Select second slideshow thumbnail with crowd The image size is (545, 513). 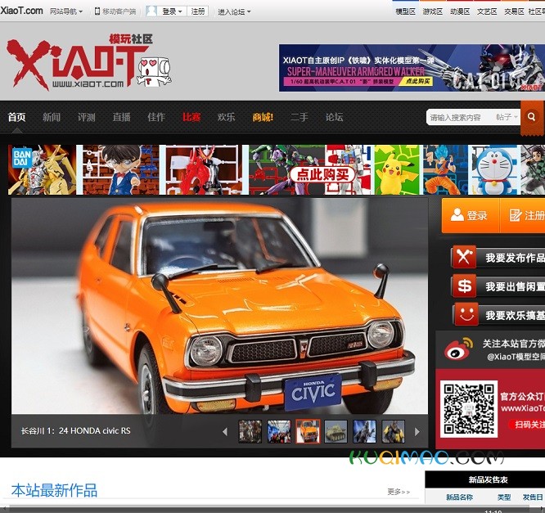point(279,431)
